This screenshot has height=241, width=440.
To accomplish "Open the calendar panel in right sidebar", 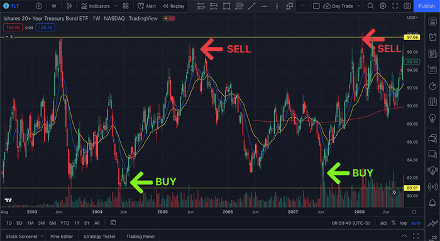I will (x=432, y=102).
